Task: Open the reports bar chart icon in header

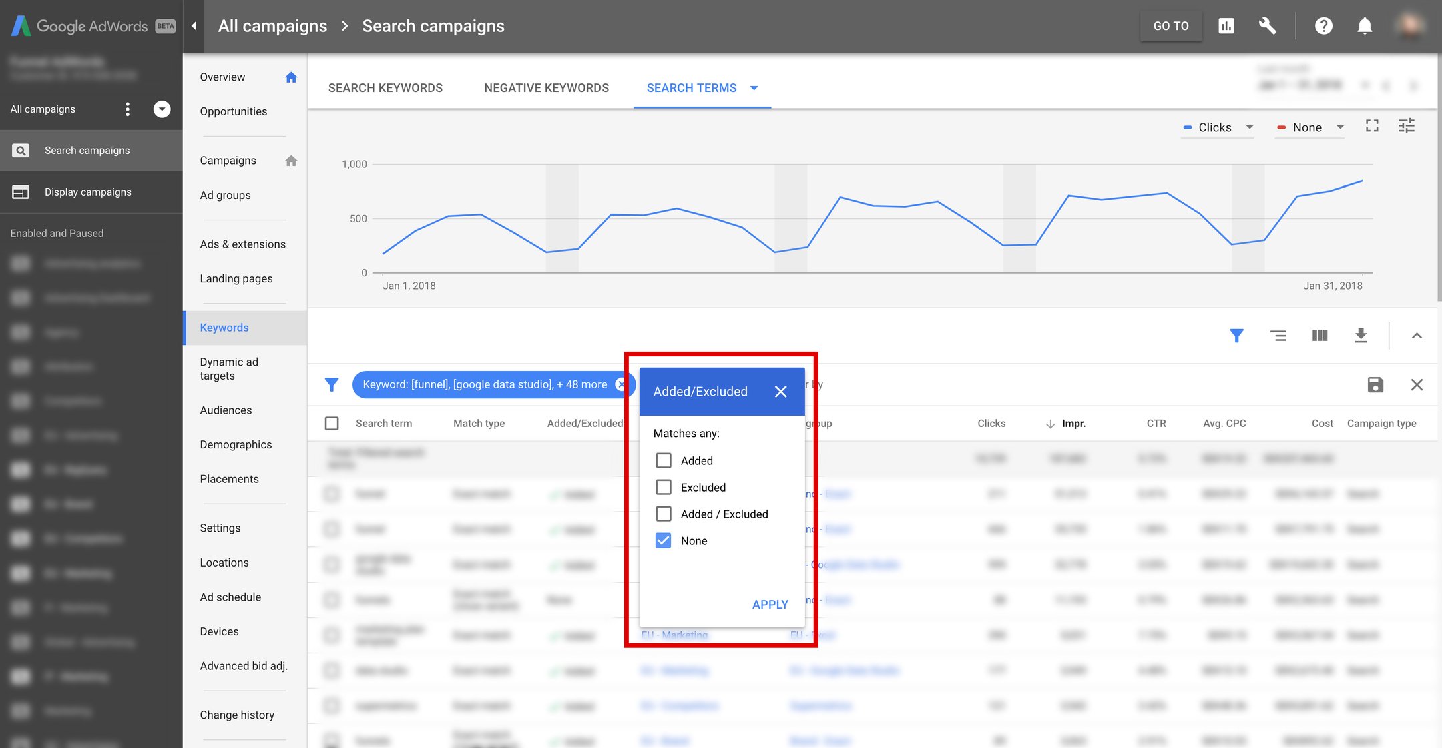Action: click(1226, 25)
